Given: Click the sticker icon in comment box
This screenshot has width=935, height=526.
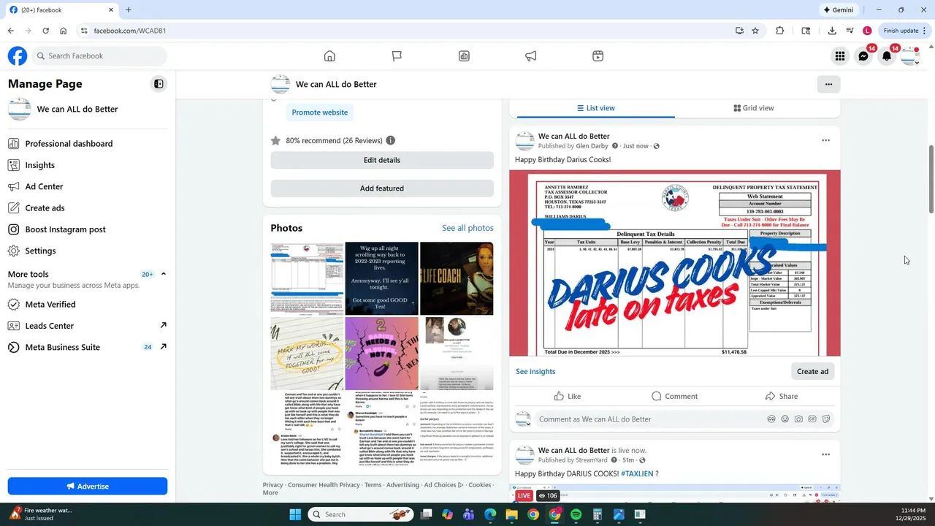Looking at the screenshot, I should pos(826,419).
